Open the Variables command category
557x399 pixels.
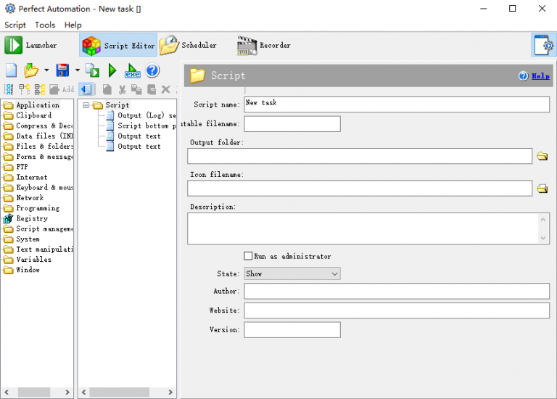point(33,260)
